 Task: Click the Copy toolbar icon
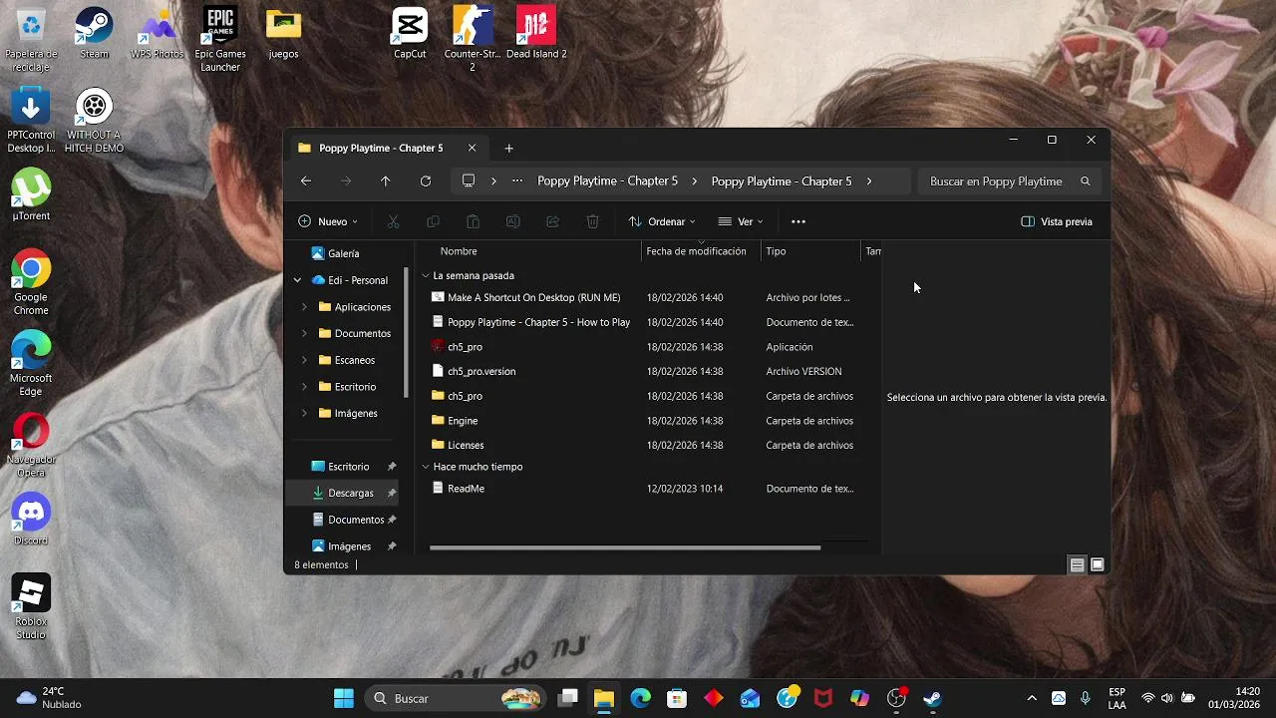coord(433,221)
